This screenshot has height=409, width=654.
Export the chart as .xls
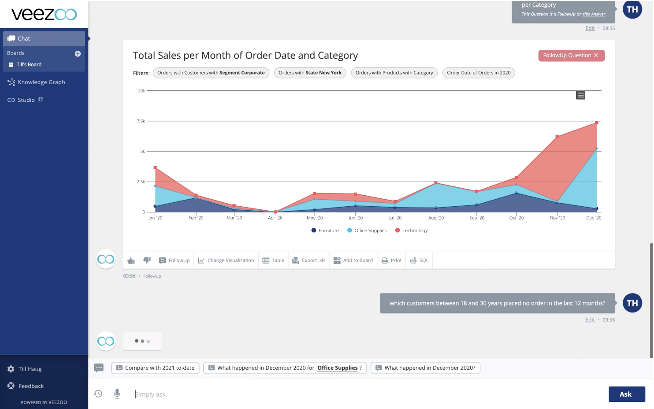coord(309,260)
